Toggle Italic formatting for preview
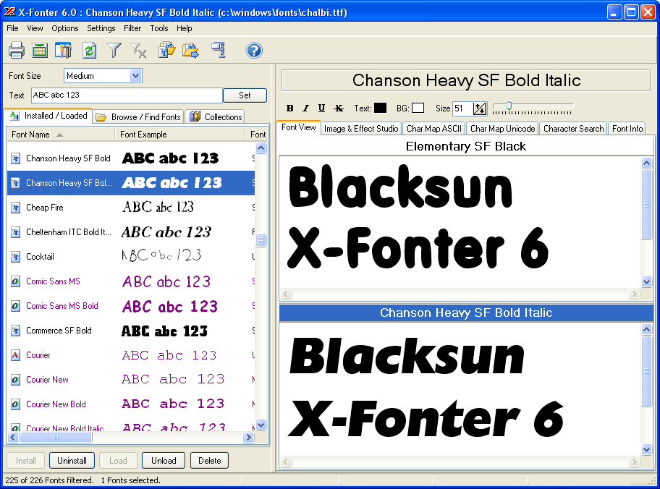660x489 pixels. (305, 109)
